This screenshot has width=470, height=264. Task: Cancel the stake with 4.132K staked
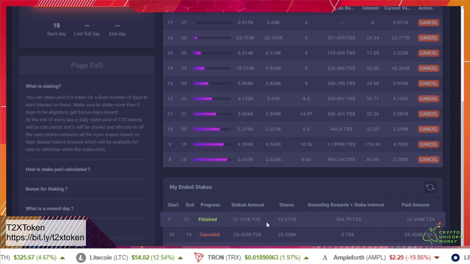pyautogui.click(x=429, y=99)
